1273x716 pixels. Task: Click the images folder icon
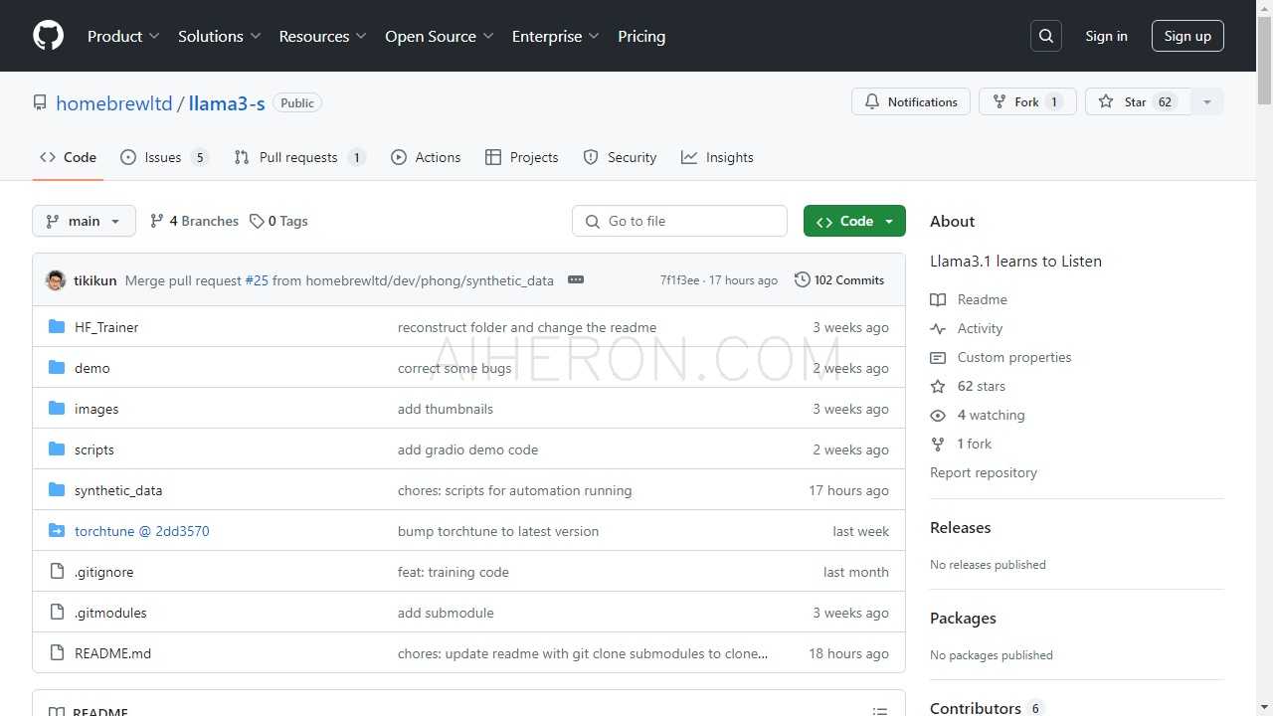click(x=57, y=409)
